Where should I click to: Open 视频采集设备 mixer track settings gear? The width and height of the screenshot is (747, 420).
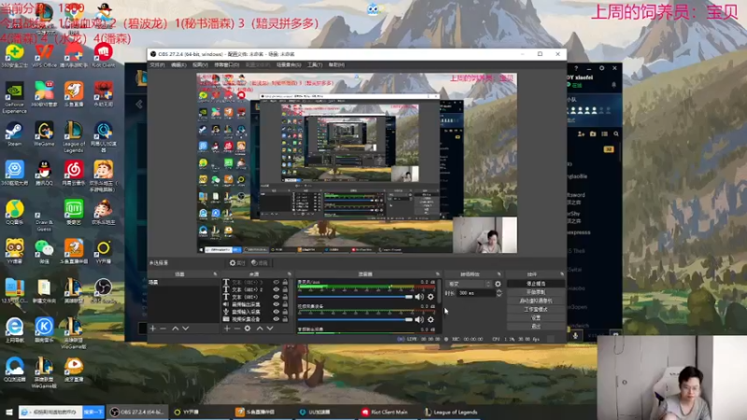(x=430, y=319)
